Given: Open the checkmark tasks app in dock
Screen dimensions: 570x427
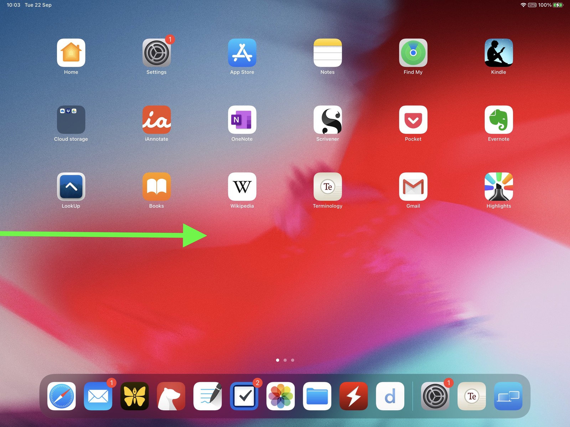Looking at the screenshot, I should tap(244, 396).
